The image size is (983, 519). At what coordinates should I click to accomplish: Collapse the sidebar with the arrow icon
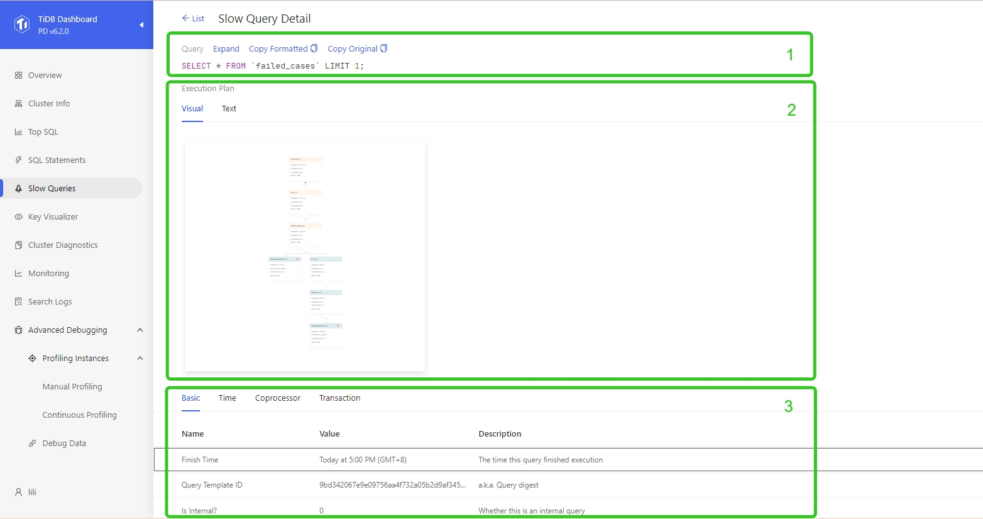[141, 25]
